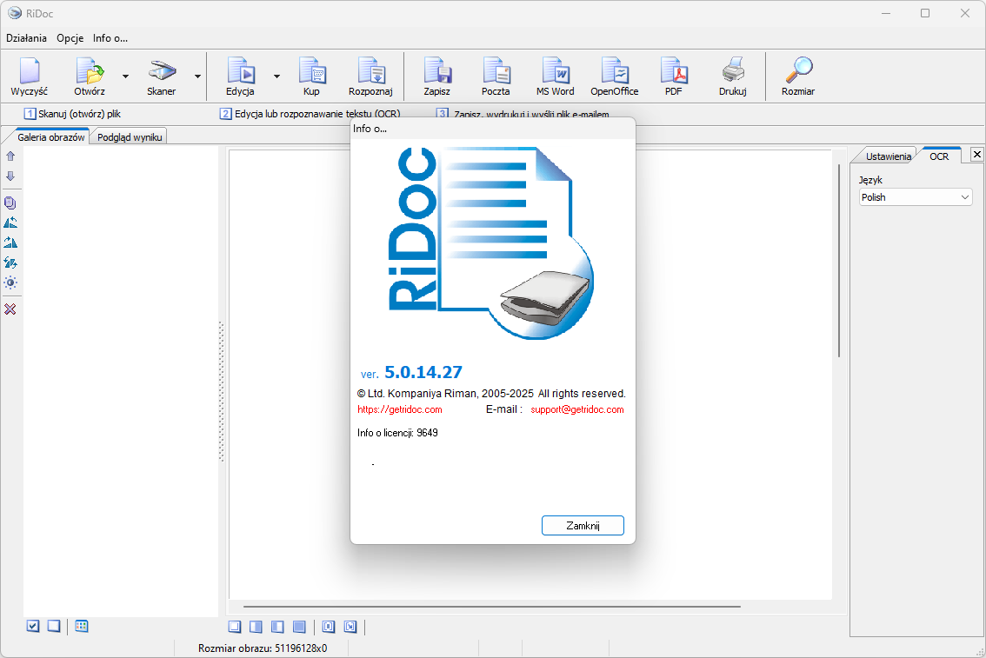Click the Zapisz save icon
The height and width of the screenshot is (658, 986).
437,70
